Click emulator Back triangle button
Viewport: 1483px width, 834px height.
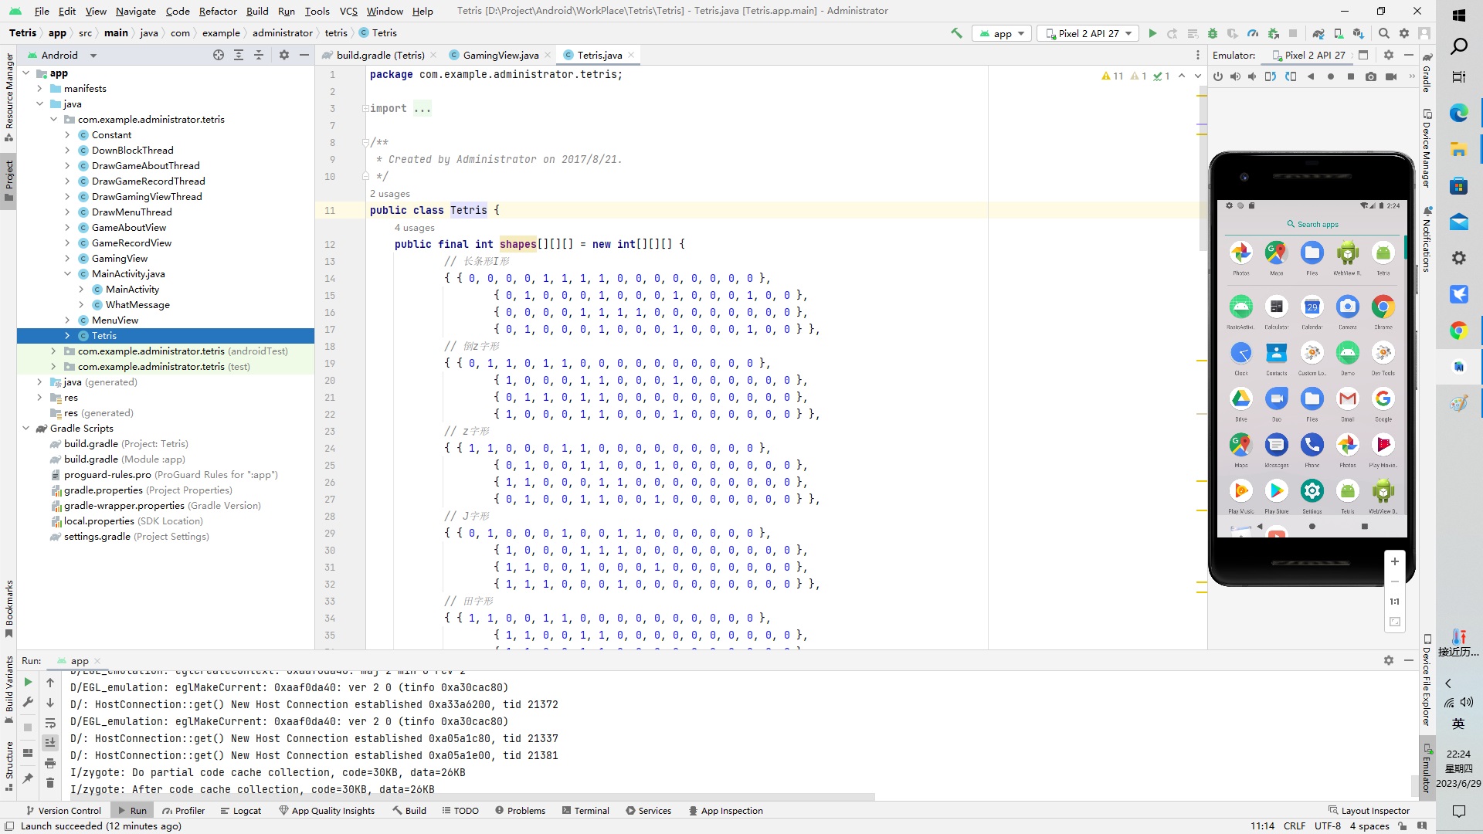1311,76
